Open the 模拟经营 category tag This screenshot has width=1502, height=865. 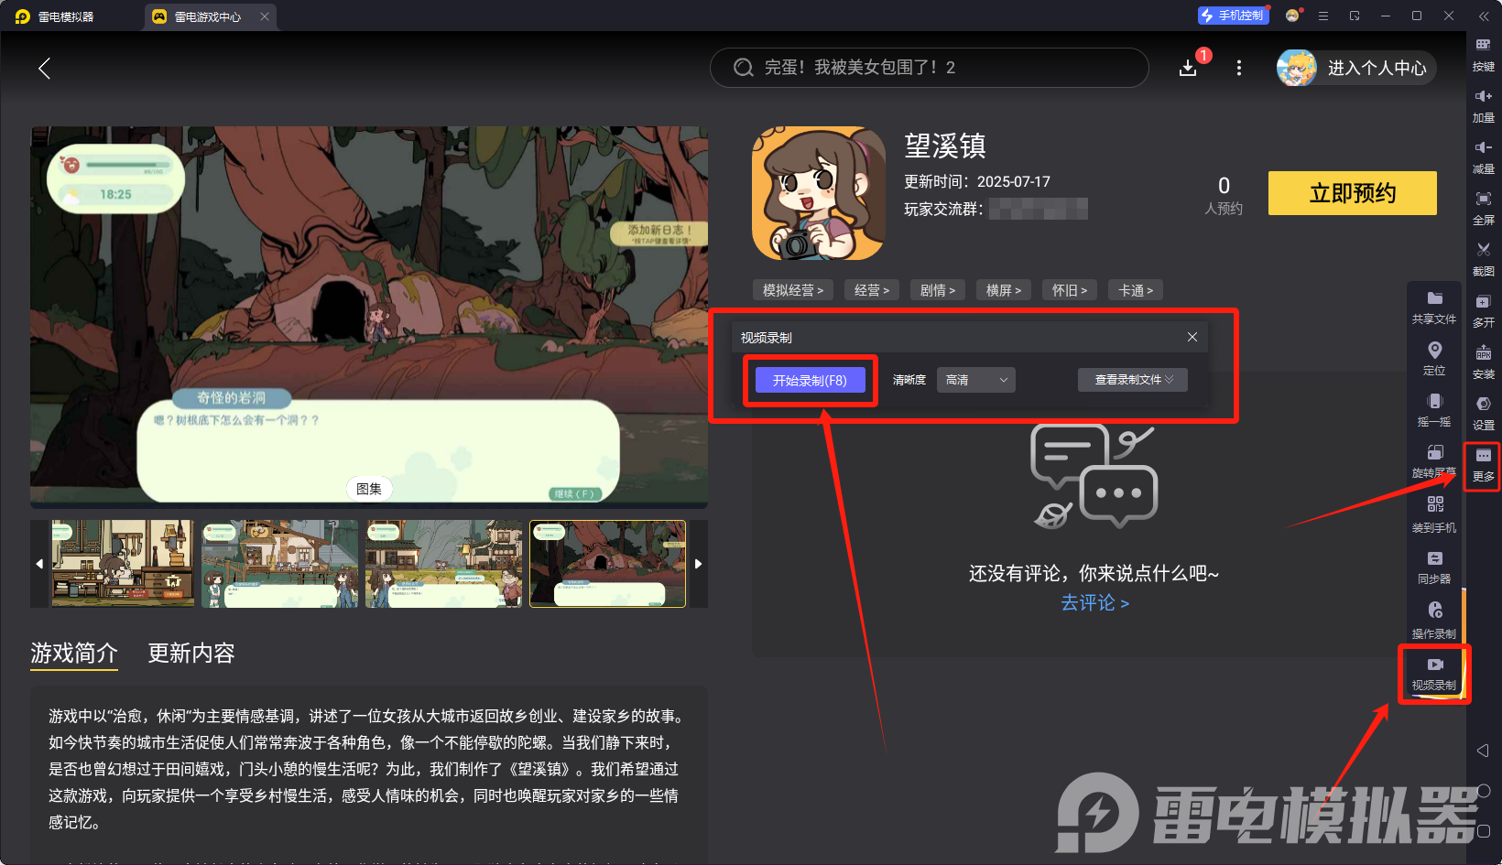[x=793, y=290]
